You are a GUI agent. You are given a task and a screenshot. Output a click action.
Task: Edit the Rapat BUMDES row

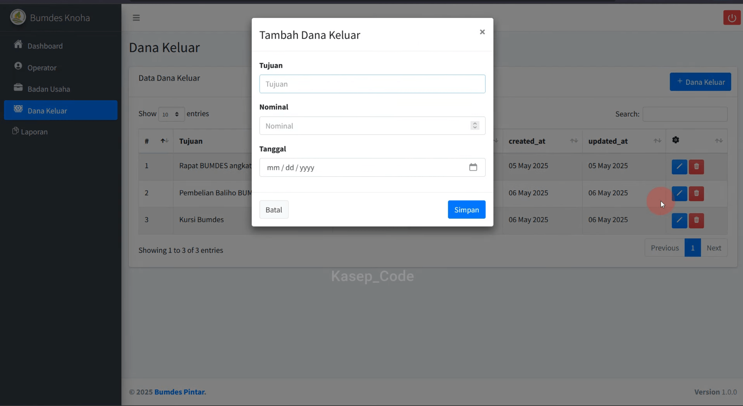click(679, 167)
